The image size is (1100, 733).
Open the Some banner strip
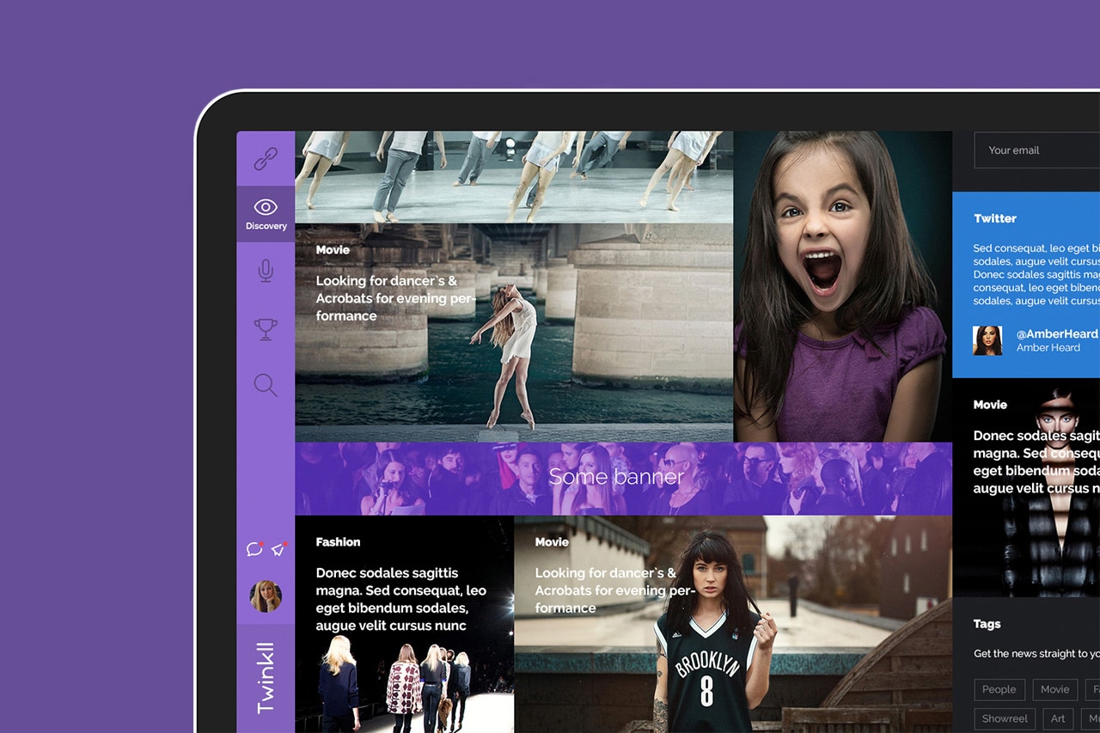624,479
